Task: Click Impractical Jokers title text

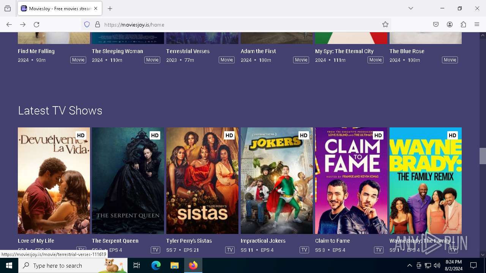Action: (263, 241)
